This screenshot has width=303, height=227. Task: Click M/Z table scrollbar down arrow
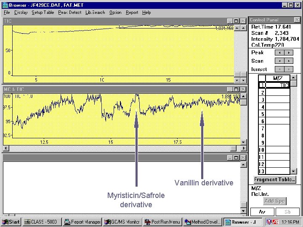click(x=294, y=171)
